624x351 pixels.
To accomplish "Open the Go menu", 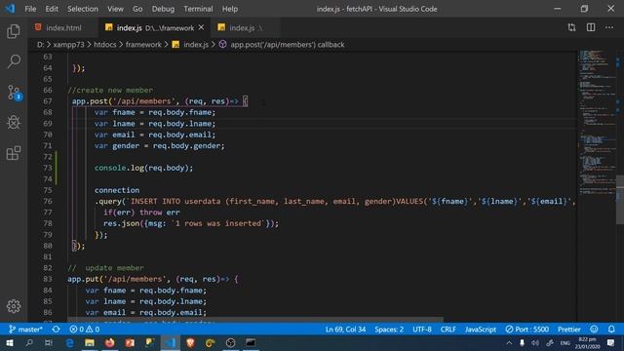I will pos(137,9).
